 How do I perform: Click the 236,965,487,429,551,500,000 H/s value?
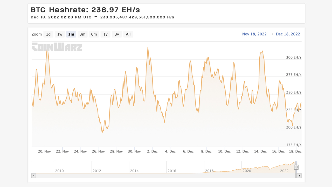coord(137,17)
